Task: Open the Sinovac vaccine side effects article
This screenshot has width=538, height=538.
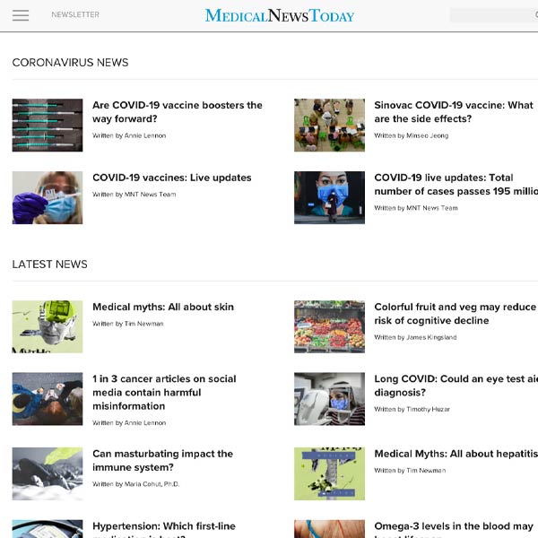Action: 454,112
